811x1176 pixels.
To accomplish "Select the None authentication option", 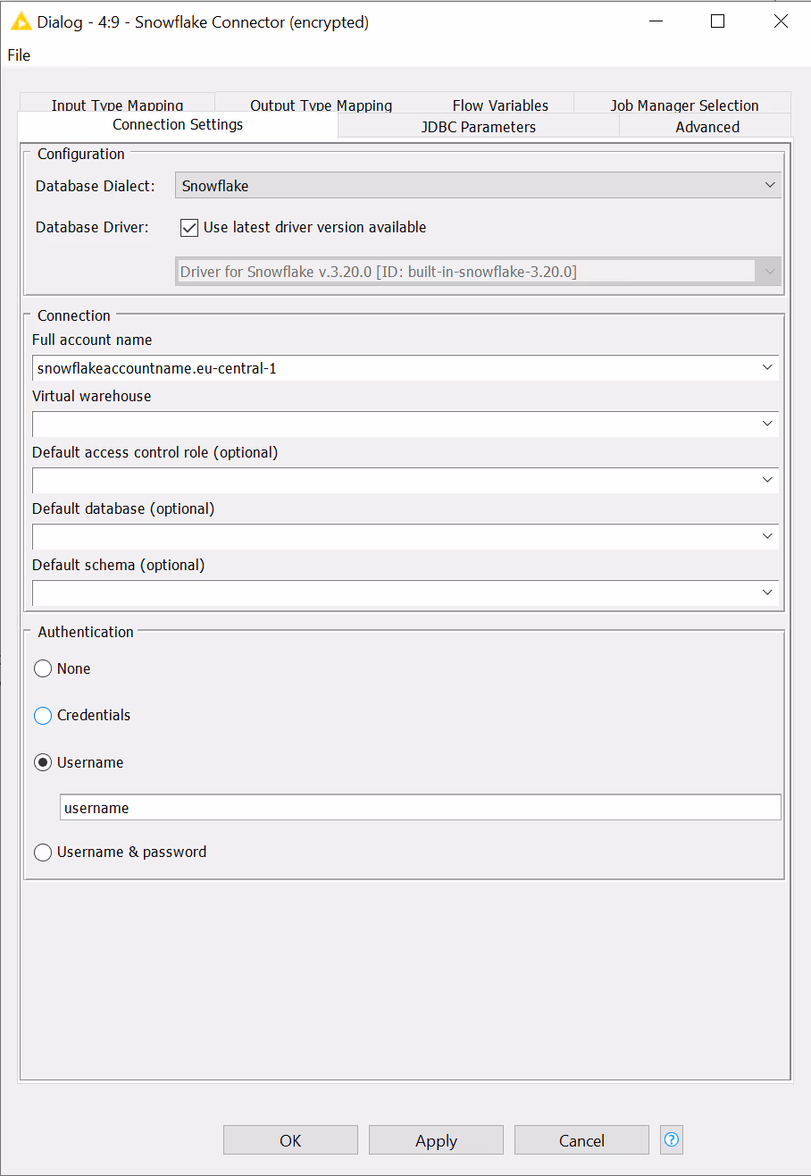I will 43,668.
